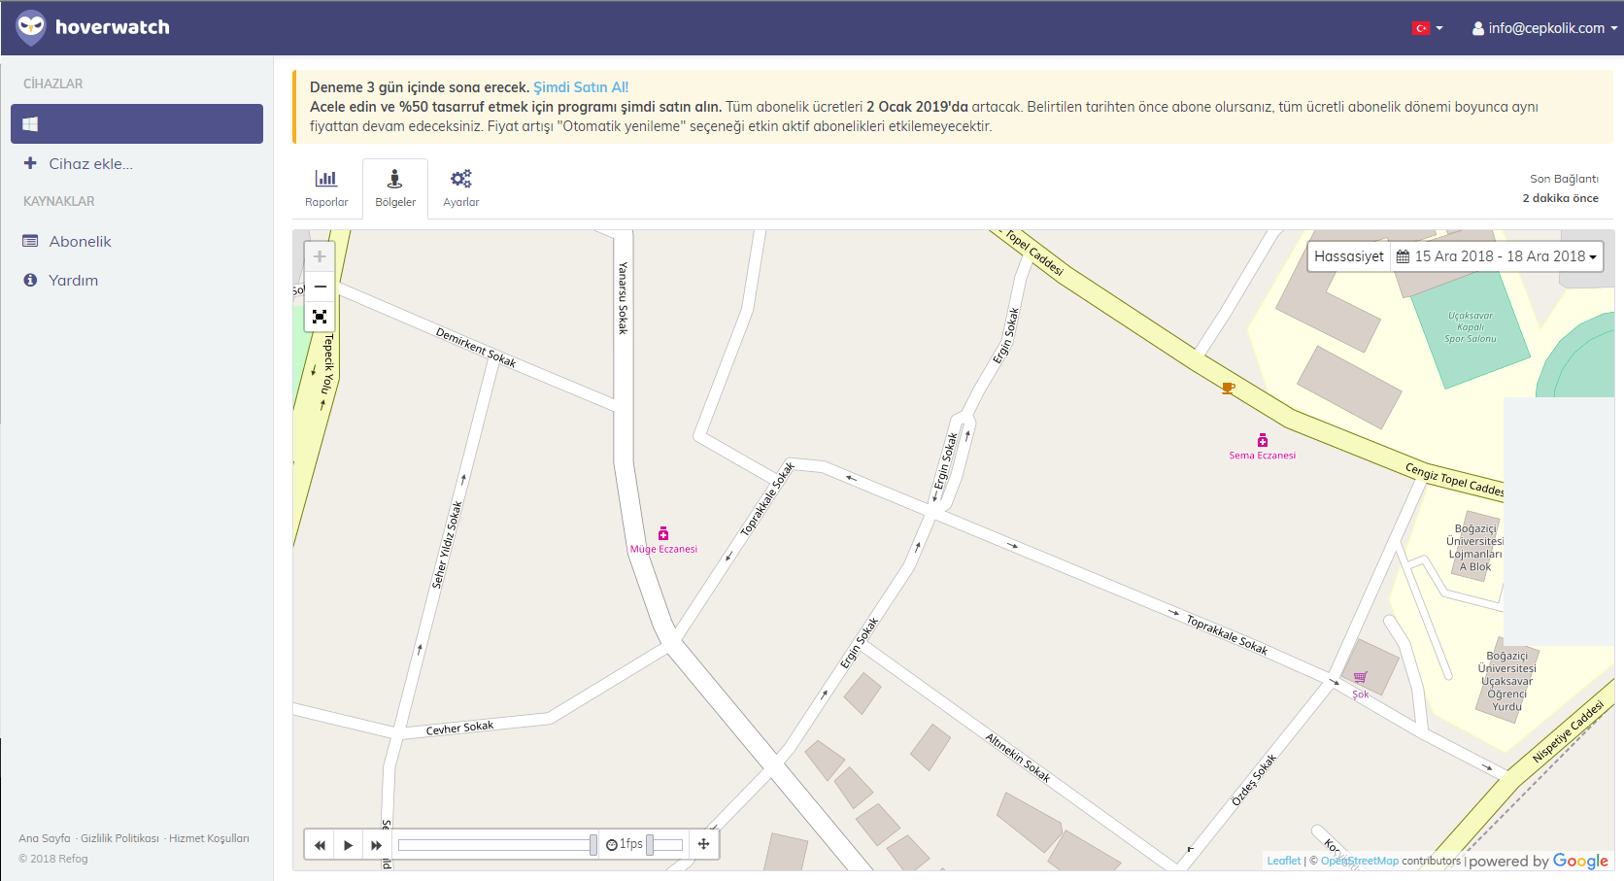Rewind the location playback
1624x881 pixels.
(x=320, y=845)
